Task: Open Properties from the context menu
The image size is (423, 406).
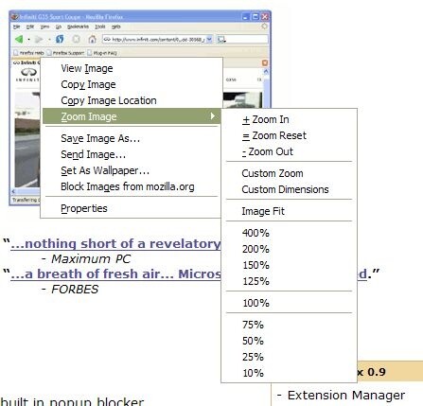Action: (84, 208)
